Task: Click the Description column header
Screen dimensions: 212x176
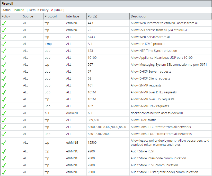Action: (x=139, y=16)
